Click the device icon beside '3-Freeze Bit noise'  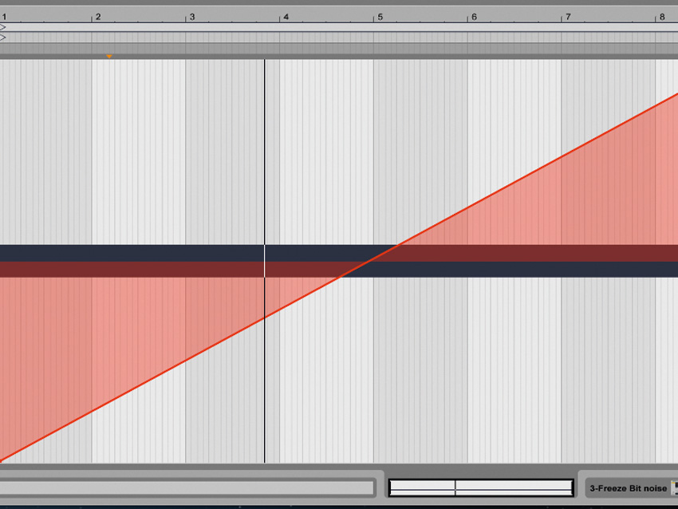[675, 487]
